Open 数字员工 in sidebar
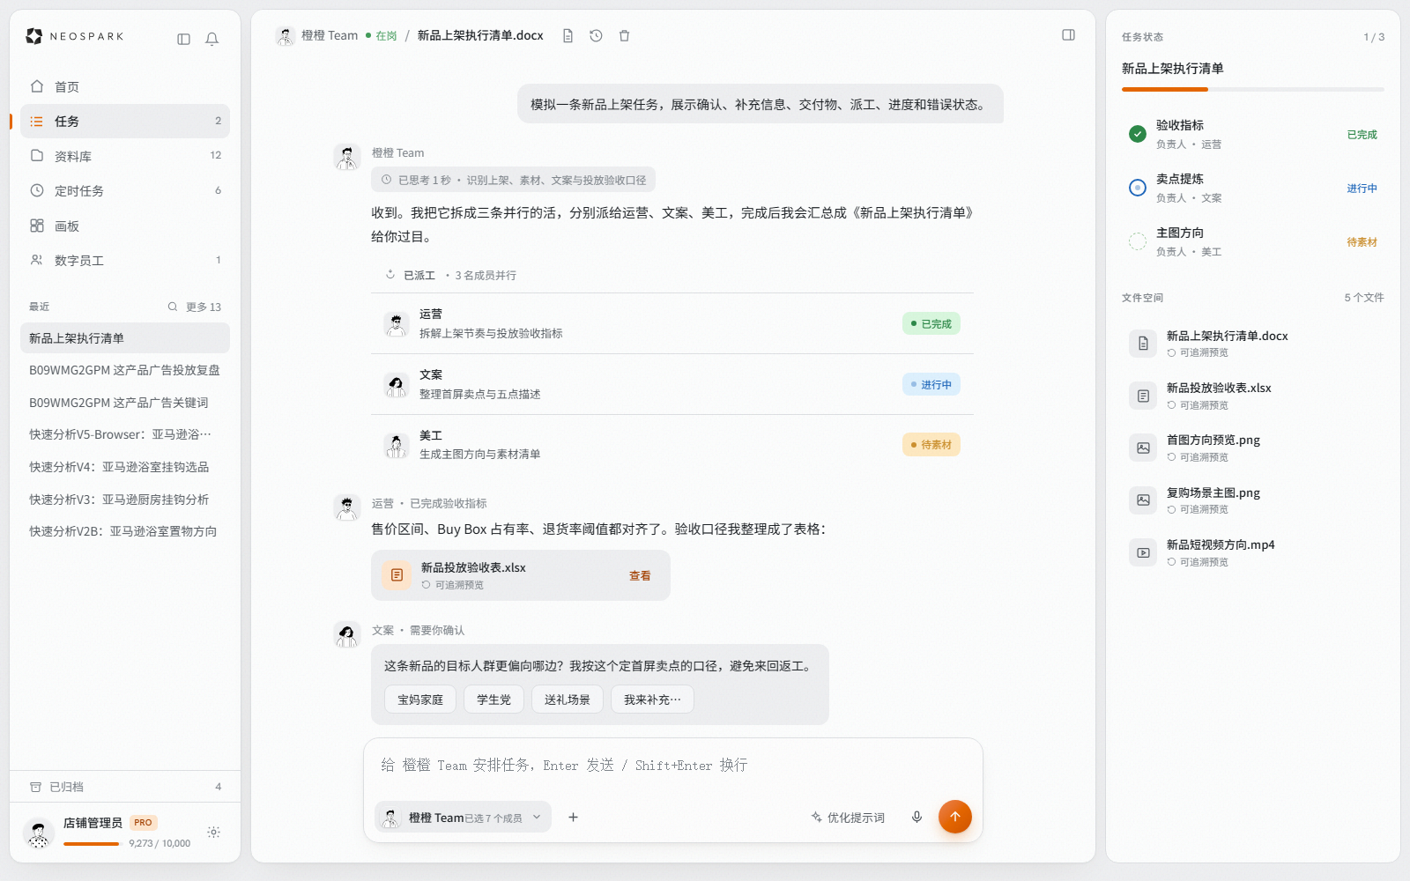 [125, 260]
